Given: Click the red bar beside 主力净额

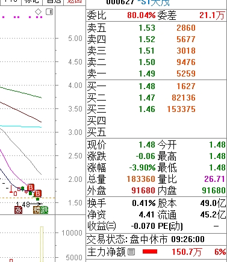Looking at the screenshot, I should [150, 252].
